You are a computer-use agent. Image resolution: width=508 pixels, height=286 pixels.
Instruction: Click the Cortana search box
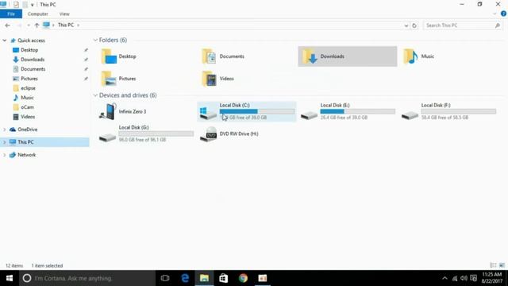coord(87,278)
